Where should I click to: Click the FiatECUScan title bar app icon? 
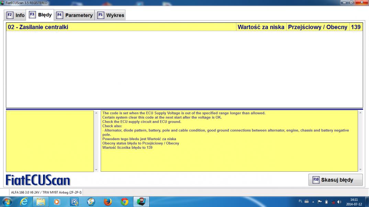tap(3, 3)
